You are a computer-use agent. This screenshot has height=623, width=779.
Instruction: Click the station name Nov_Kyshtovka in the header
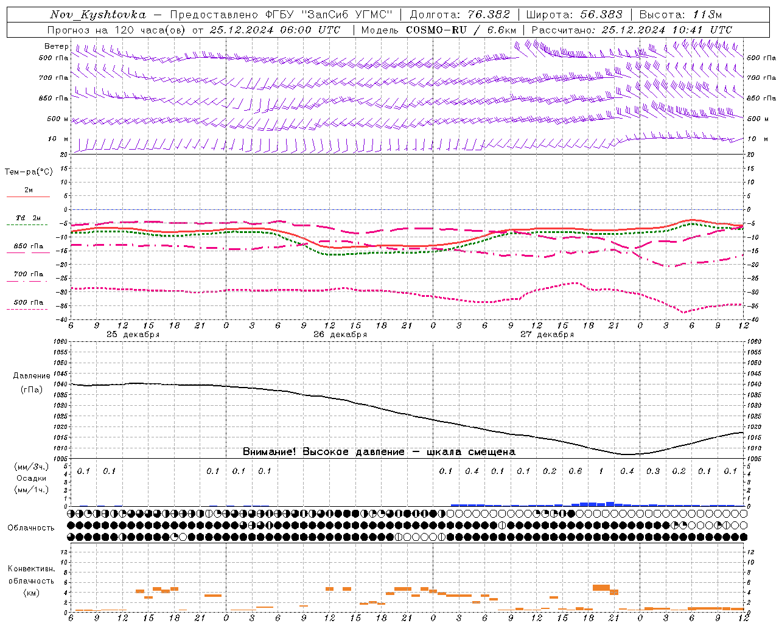(97, 15)
